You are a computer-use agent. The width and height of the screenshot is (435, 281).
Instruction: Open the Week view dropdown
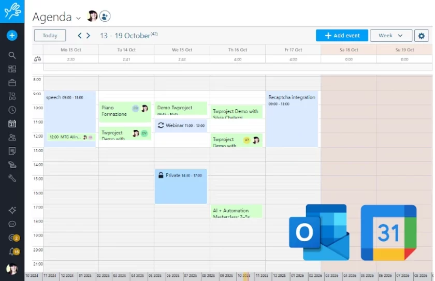(391, 36)
